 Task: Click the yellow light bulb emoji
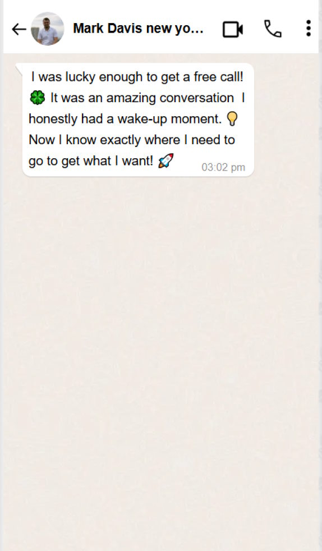[x=232, y=119]
